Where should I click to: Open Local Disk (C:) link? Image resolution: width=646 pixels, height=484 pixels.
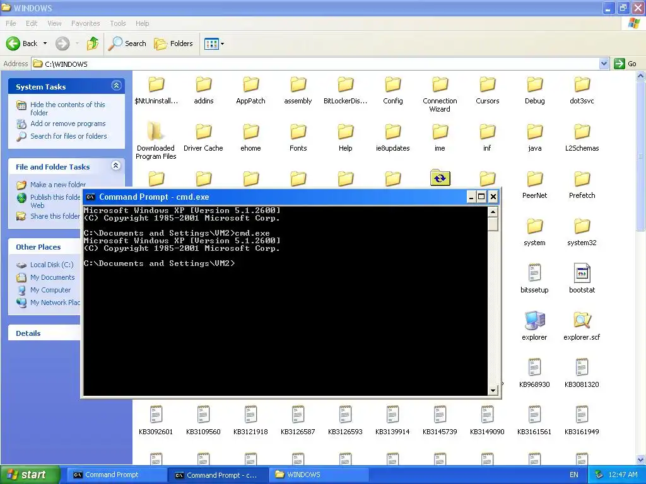pyautogui.click(x=52, y=265)
